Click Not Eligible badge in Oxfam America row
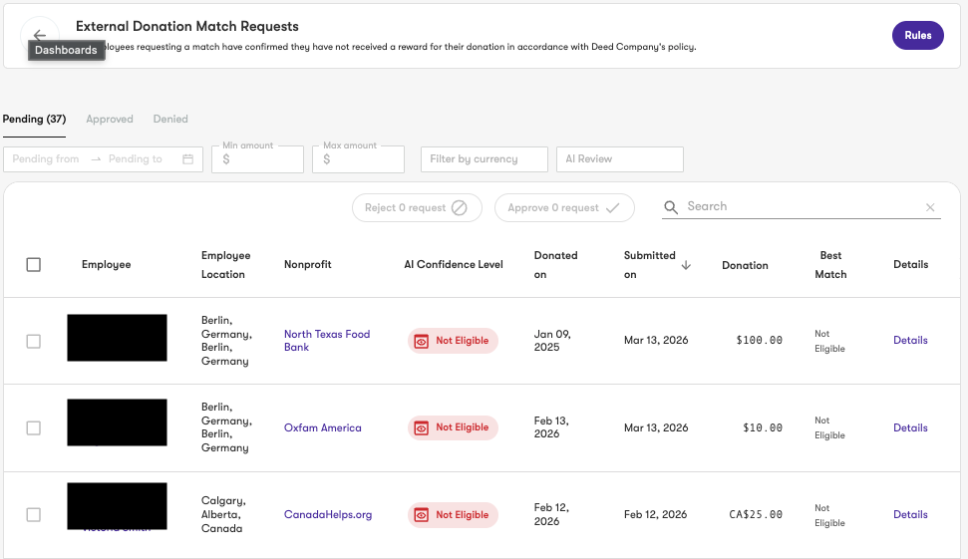Image resolution: width=968 pixels, height=559 pixels. tap(454, 427)
